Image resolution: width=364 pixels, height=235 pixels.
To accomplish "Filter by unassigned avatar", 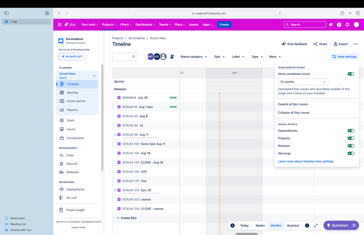I will [x=164, y=56].
